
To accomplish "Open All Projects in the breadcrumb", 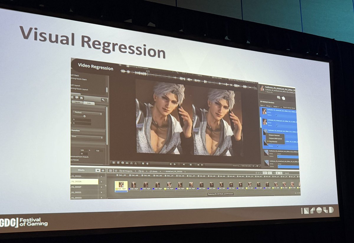I will point(126,171).
